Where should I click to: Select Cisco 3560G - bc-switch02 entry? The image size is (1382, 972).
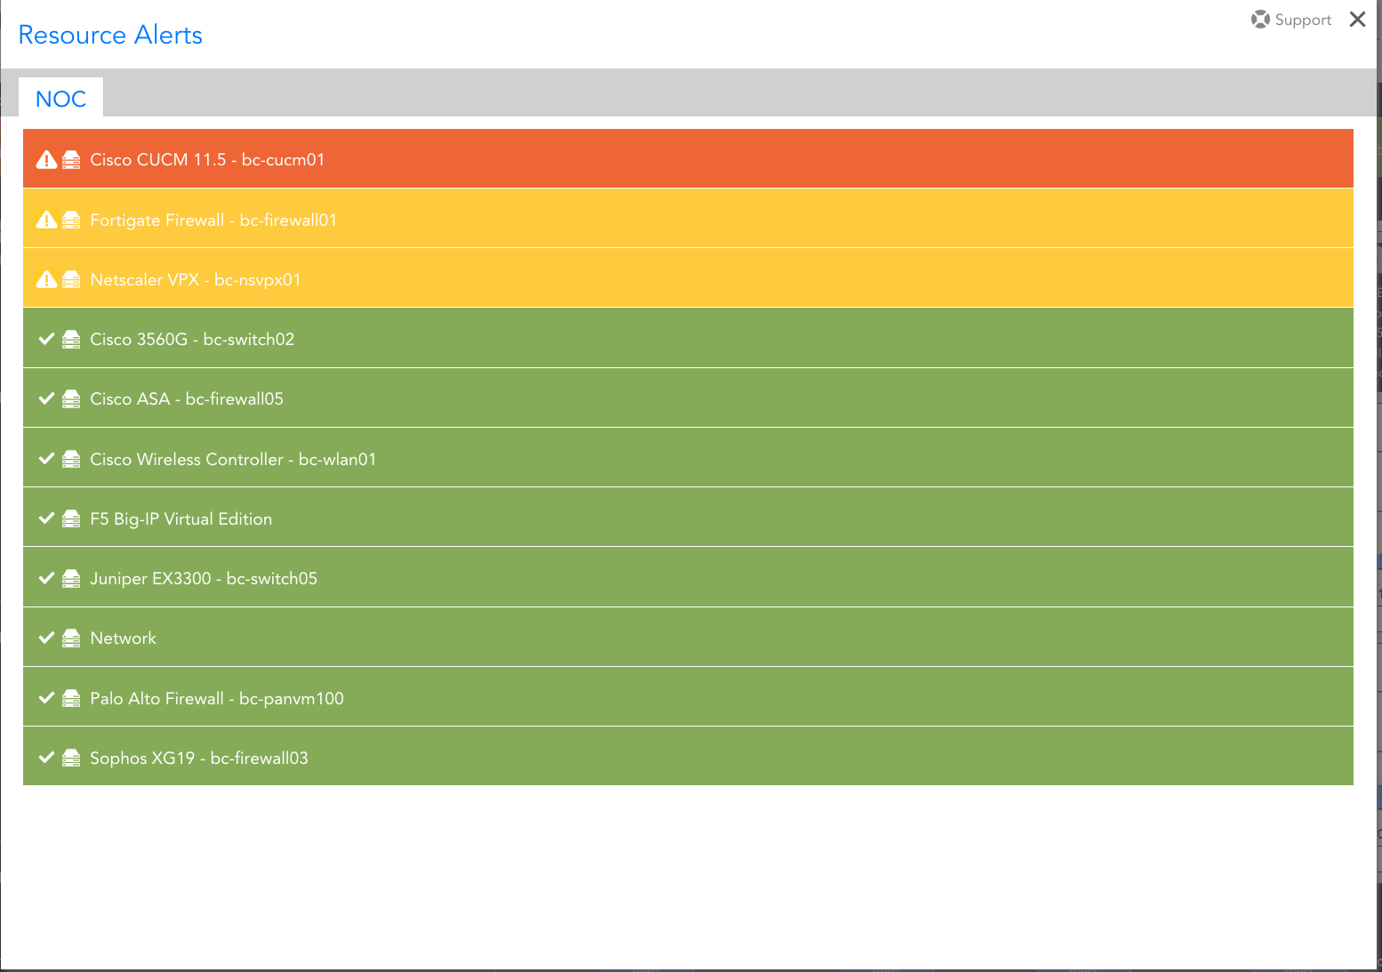pyautogui.click(x=688, y=338)
